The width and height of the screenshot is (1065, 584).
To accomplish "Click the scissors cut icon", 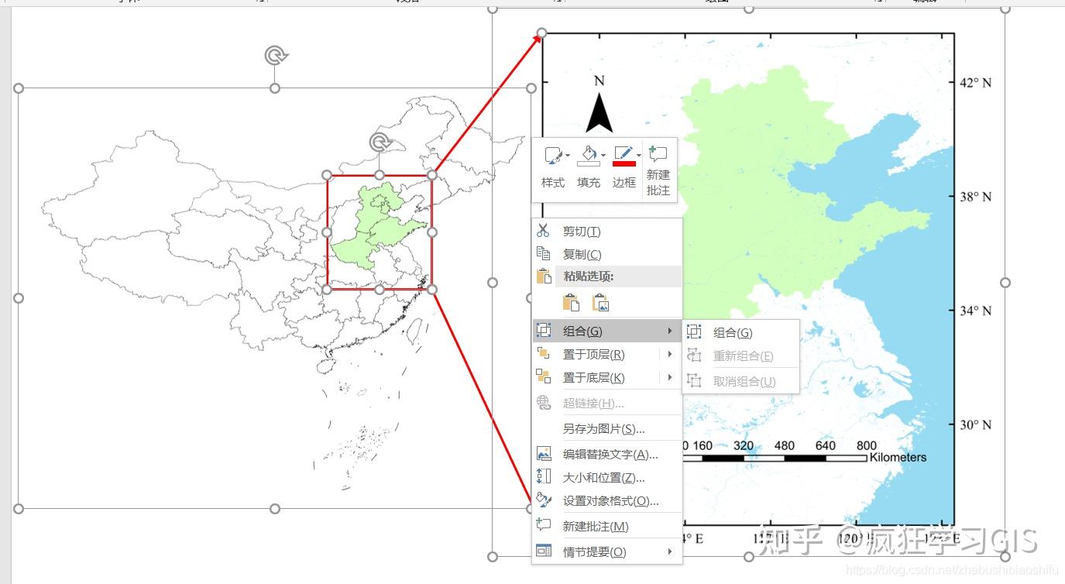I will tap(543, 231).
